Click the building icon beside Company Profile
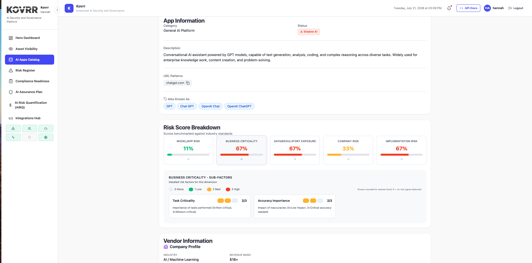Viewport: 532px width, 263px height. pyautogui.click(x=166, y=247)
